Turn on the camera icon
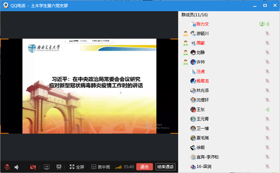Viewport: 280px width, 173px height. 33,167
